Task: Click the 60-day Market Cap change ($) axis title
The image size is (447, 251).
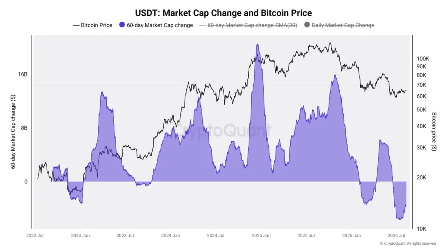Action: tap(13, 132)
